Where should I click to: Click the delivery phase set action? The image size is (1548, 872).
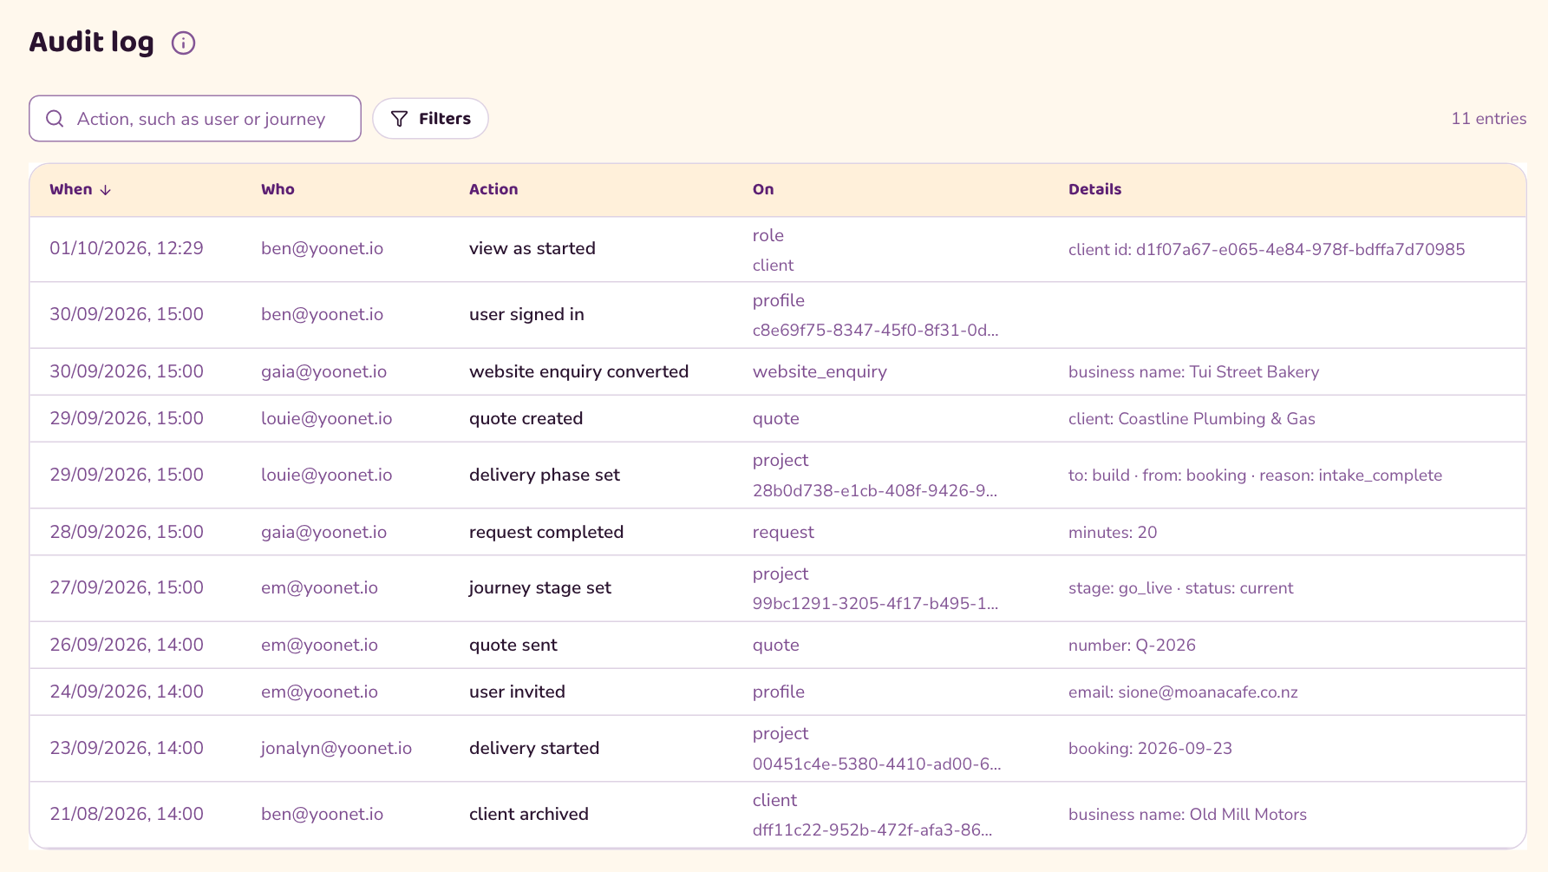point(545,475)
